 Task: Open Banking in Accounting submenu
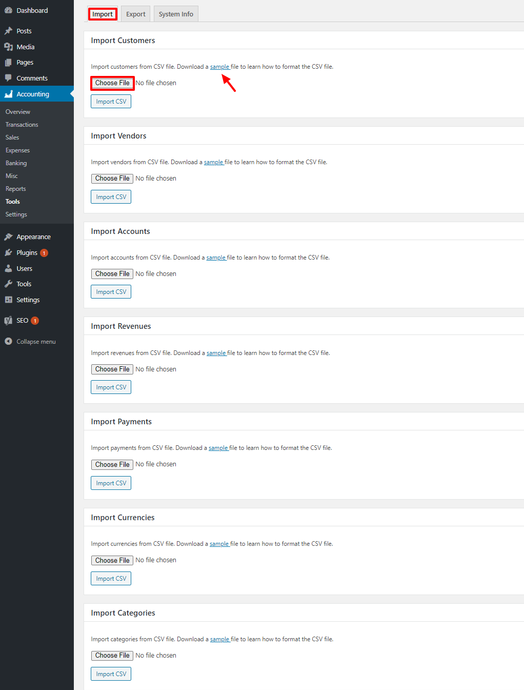[16, 163]
